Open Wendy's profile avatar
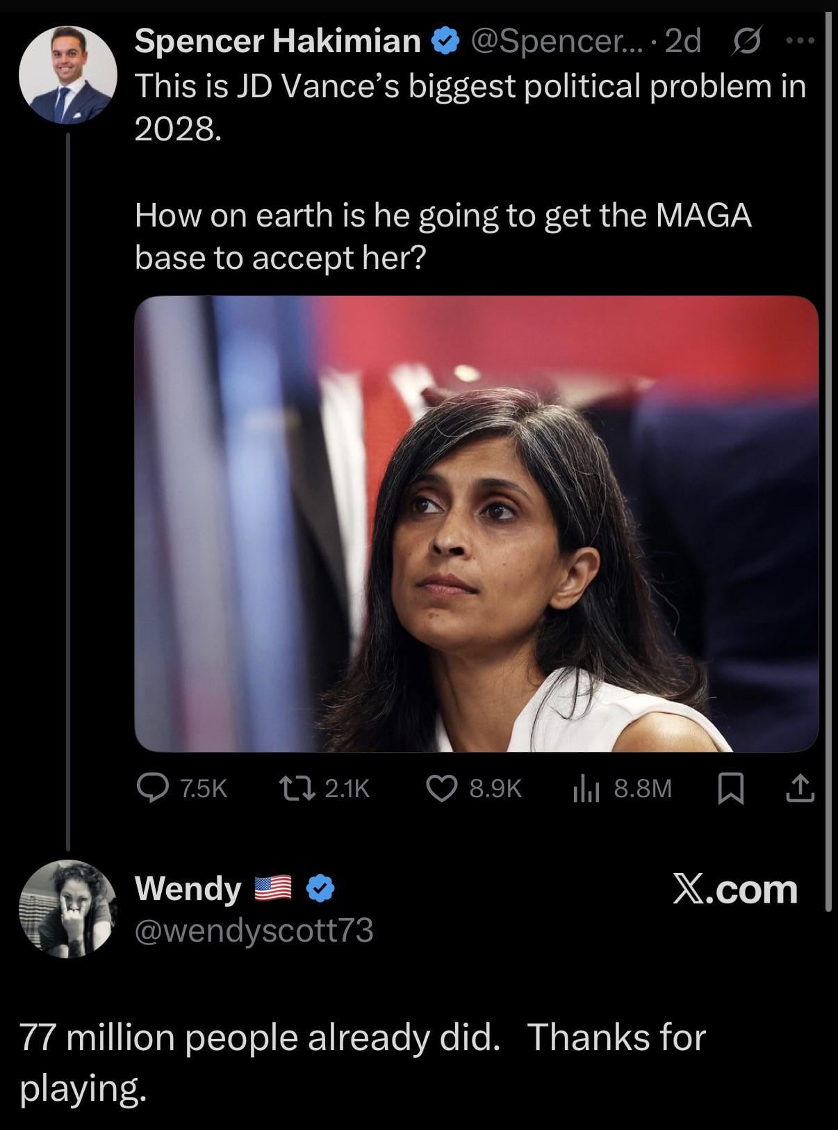The width and height of the screenshot is (838, 1130). click(x=67, y=909)
